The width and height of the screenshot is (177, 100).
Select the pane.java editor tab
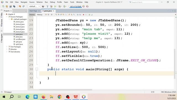tap(48, 11)
